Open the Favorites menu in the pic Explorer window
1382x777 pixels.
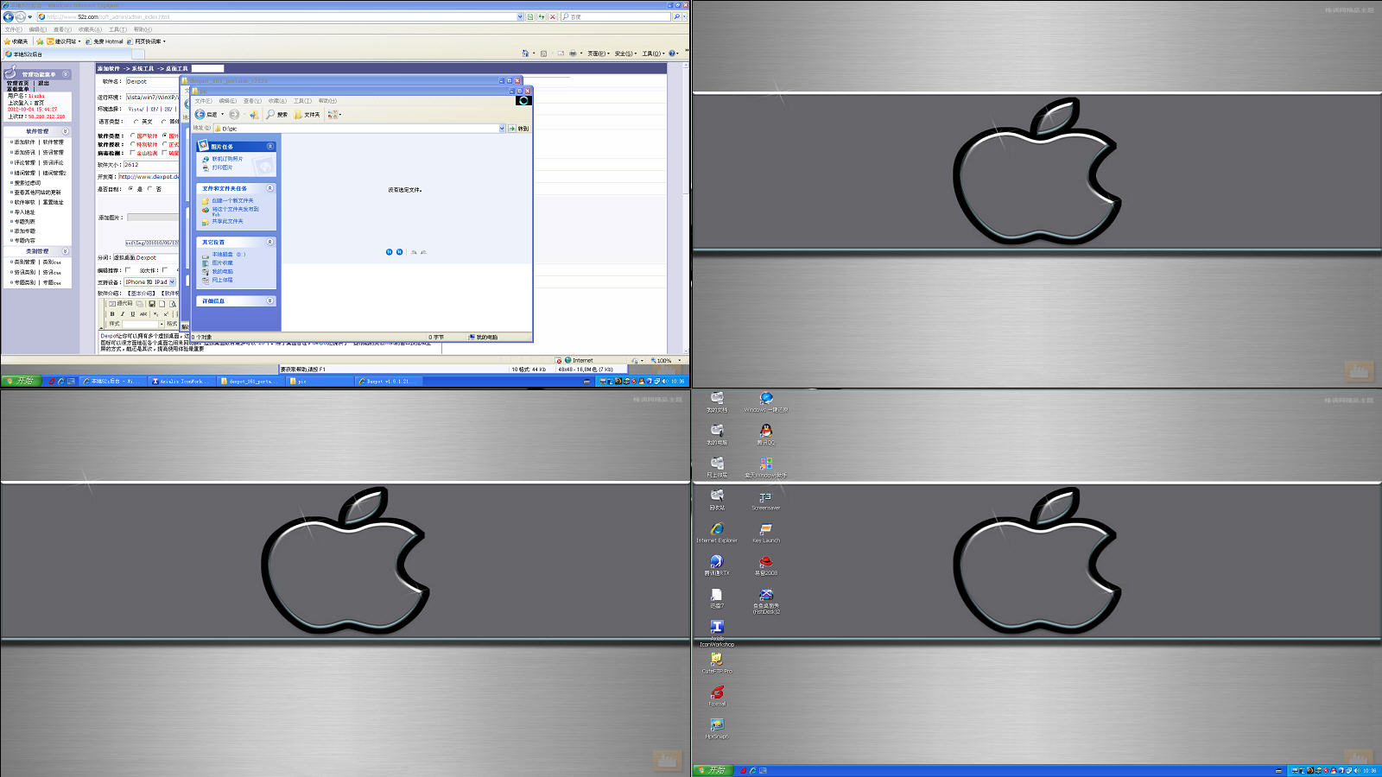[277, 101]
